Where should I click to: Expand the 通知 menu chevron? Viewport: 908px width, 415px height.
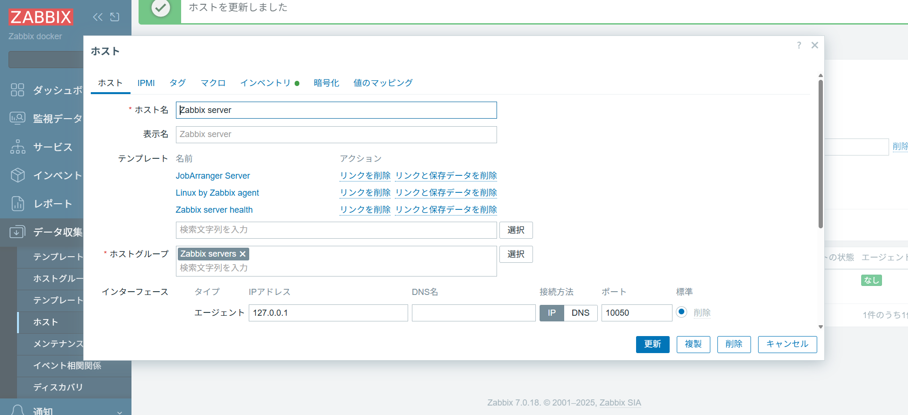coord(120,412)
